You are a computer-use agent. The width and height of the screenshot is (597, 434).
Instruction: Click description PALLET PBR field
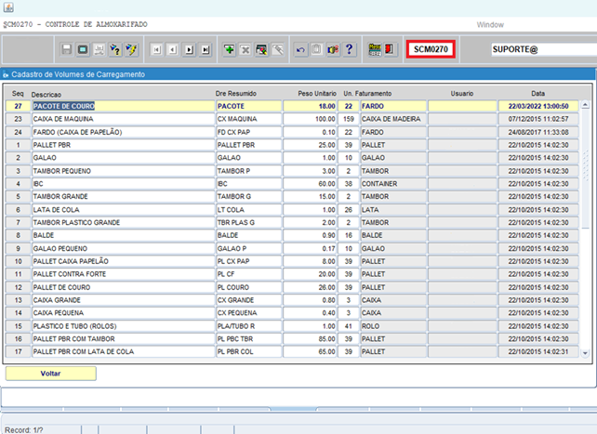coord(124,145)
